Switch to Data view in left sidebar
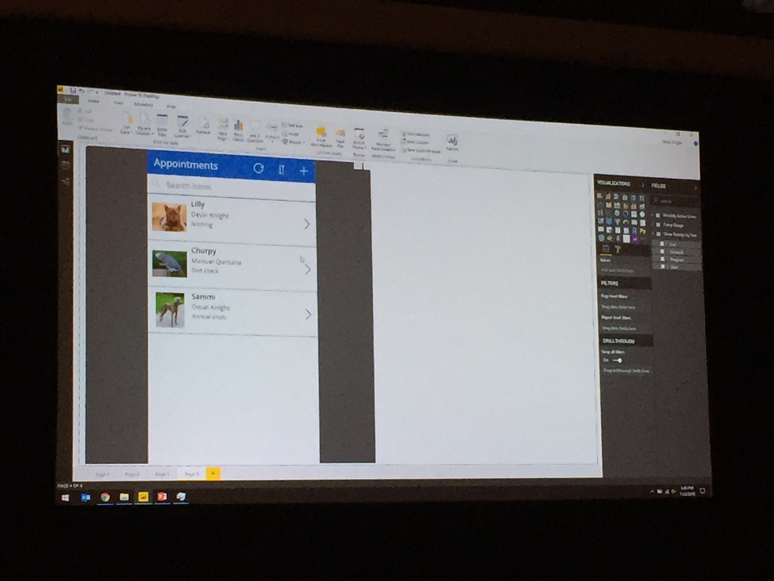This screenshot has width=774, height=581. coord(65,166)
